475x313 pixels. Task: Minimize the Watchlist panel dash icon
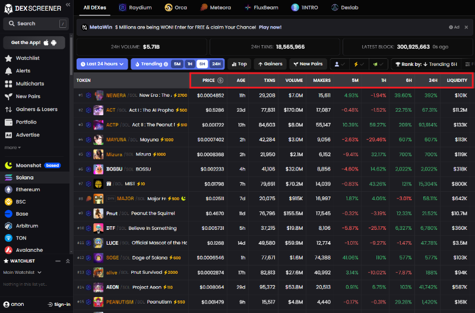pyautogui.click(x=58, y=261)
